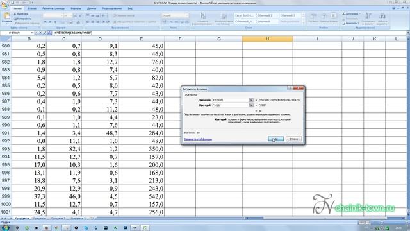The image size is (410, 231).
Task: Click the Find and Select binoculars icon
Action: point(382,16)
